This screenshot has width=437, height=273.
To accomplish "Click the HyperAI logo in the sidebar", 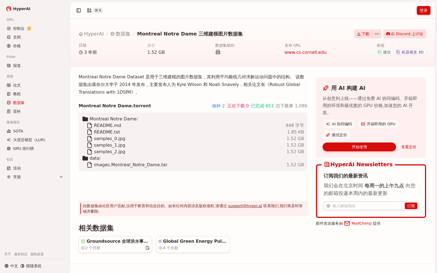I will pos(18,9).
